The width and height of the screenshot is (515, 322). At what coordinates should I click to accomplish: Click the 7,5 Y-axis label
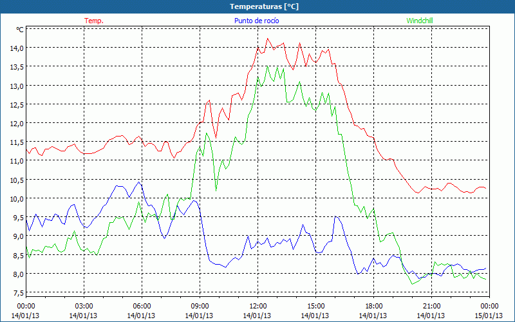(16, 293)
